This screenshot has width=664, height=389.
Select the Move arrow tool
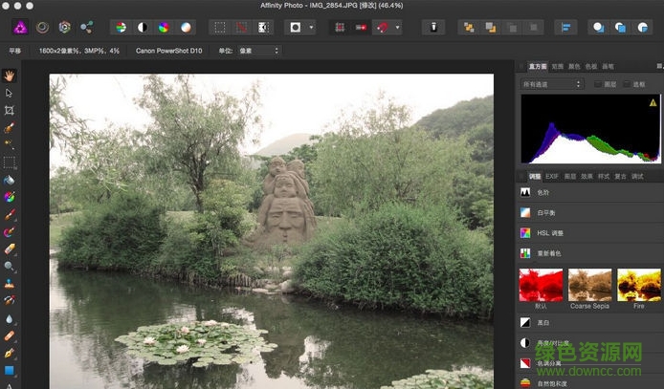[9, 93]
